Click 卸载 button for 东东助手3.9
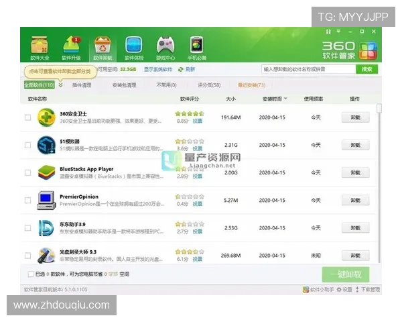This screenshot has height=322, width=402. coord(355,228)
